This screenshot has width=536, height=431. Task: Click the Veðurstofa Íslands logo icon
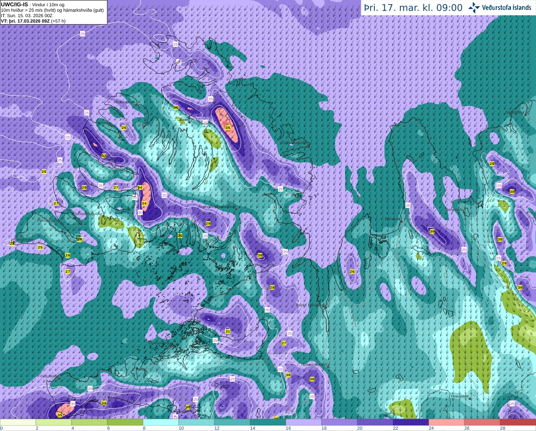click(x=474, y=8)
